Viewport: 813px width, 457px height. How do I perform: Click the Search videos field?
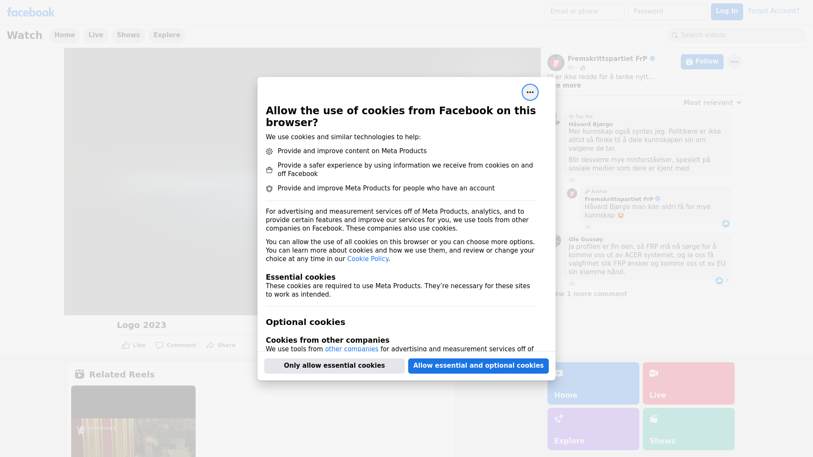coord(737,36)
